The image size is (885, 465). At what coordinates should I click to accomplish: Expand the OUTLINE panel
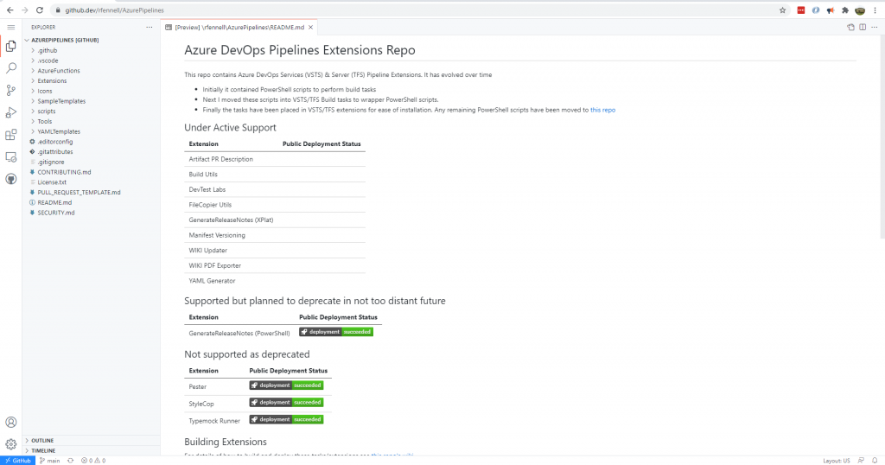(91, 440)
